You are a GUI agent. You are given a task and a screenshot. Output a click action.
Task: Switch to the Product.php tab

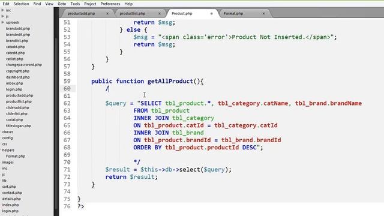coord(182,13)
